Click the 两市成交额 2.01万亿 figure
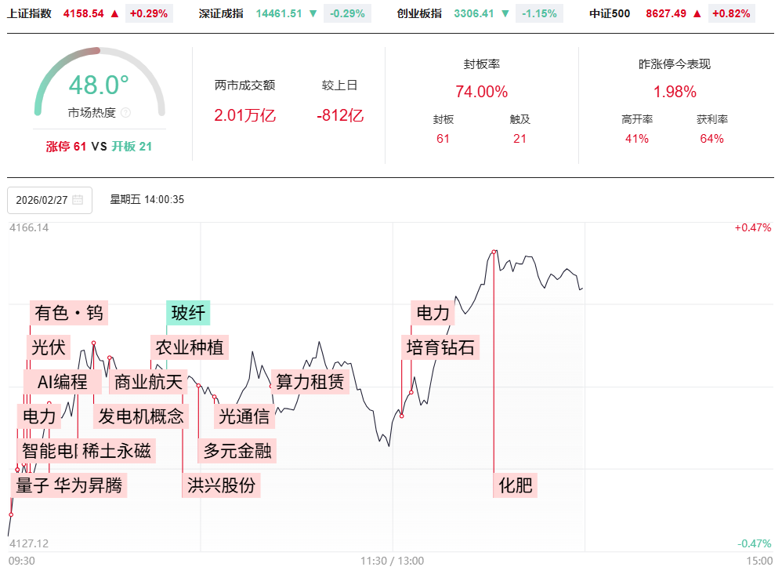The width and height of the screenshot is (782, 574). (x=244, y=116)
